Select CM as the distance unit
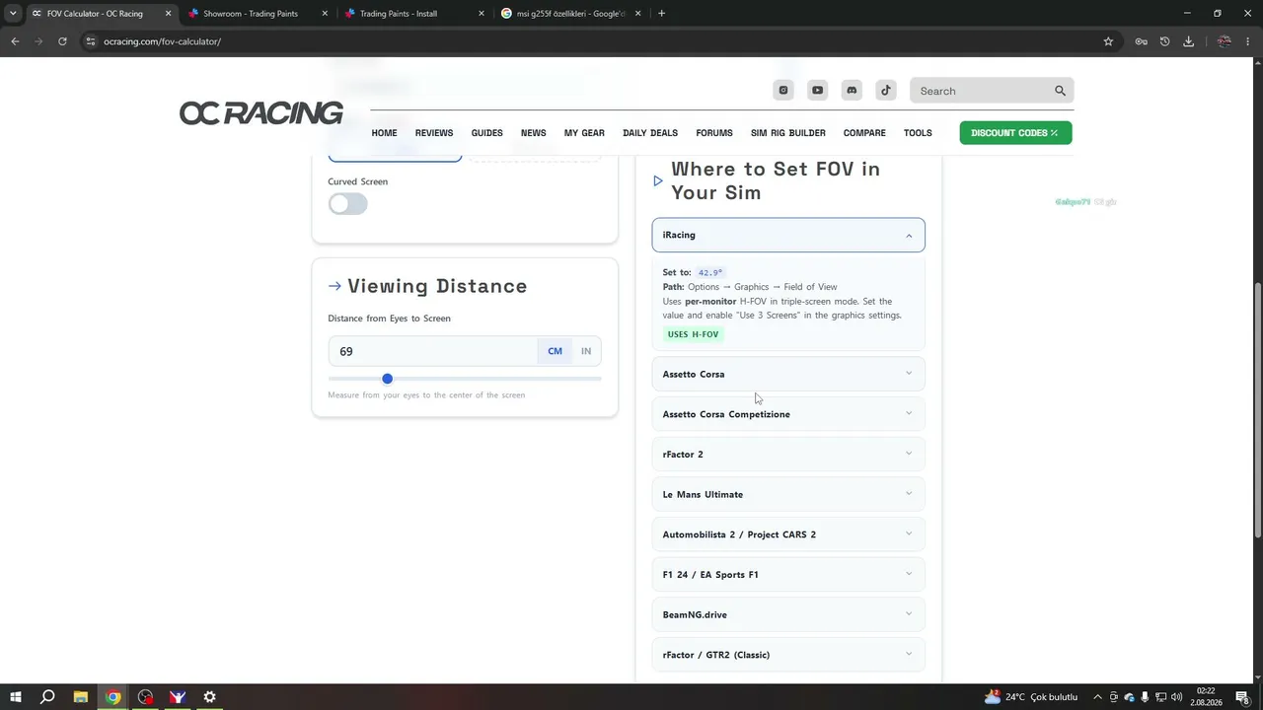 [555, 351]
